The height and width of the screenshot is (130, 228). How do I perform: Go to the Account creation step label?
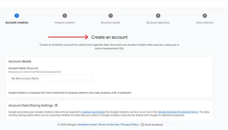pos(17,23)
